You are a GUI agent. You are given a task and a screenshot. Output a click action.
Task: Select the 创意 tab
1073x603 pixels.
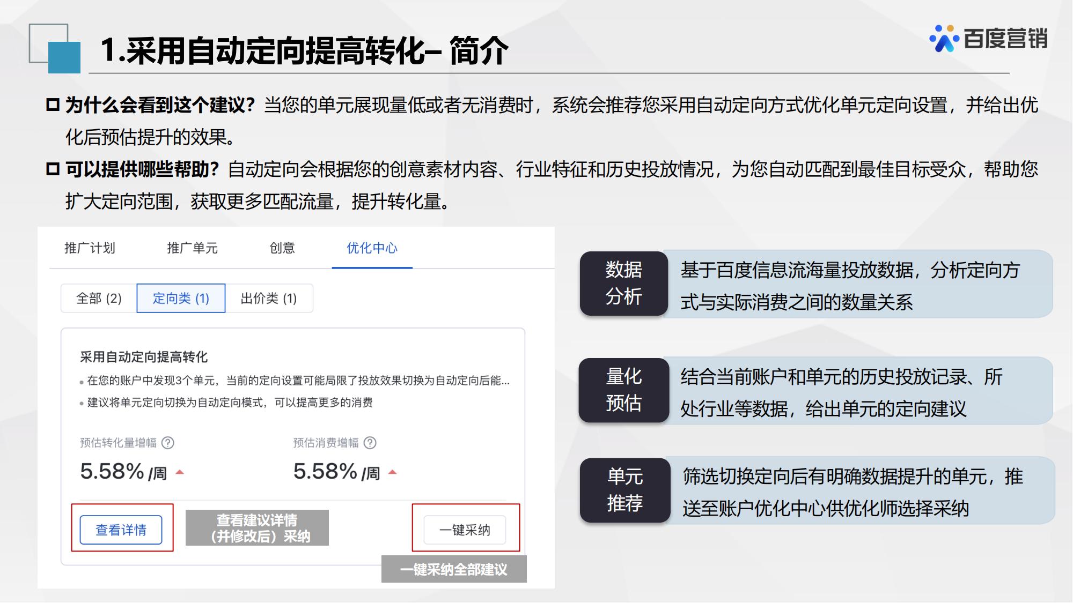click(282, 248)
